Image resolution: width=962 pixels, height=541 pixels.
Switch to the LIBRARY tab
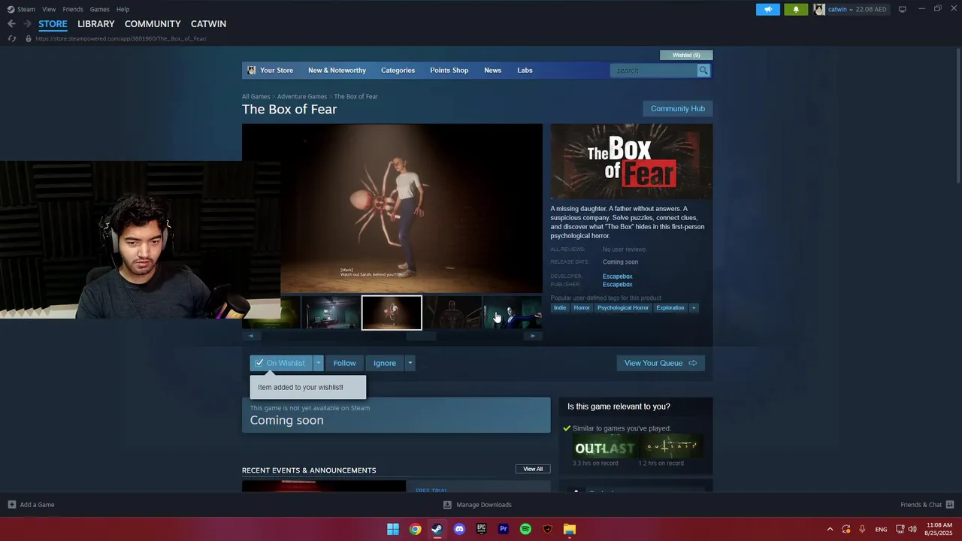pyautogui.click(x=96, y=24)
